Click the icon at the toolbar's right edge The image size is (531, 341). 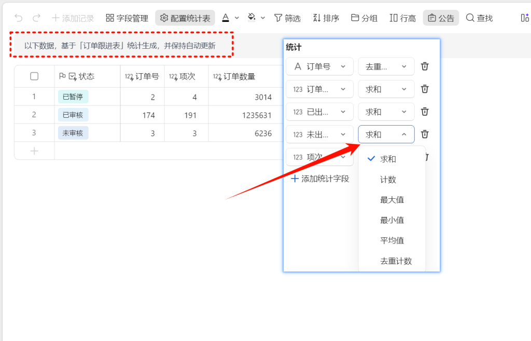pyautogui.click(x=525, y=18)
